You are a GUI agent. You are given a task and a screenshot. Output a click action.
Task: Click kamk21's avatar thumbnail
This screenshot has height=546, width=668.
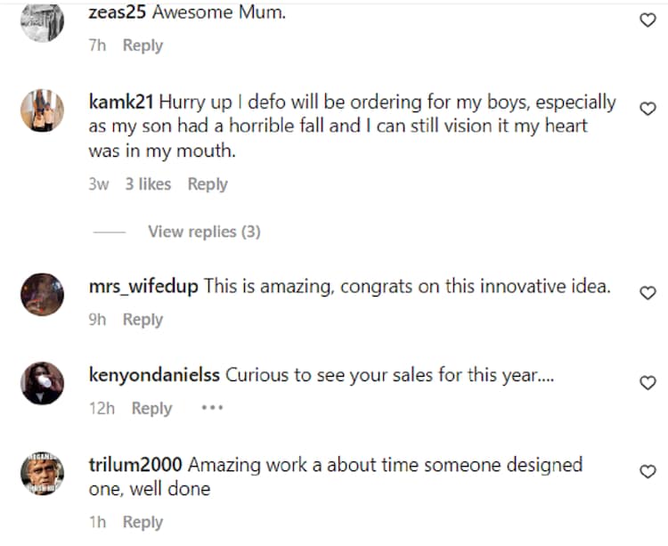(42, 111)
